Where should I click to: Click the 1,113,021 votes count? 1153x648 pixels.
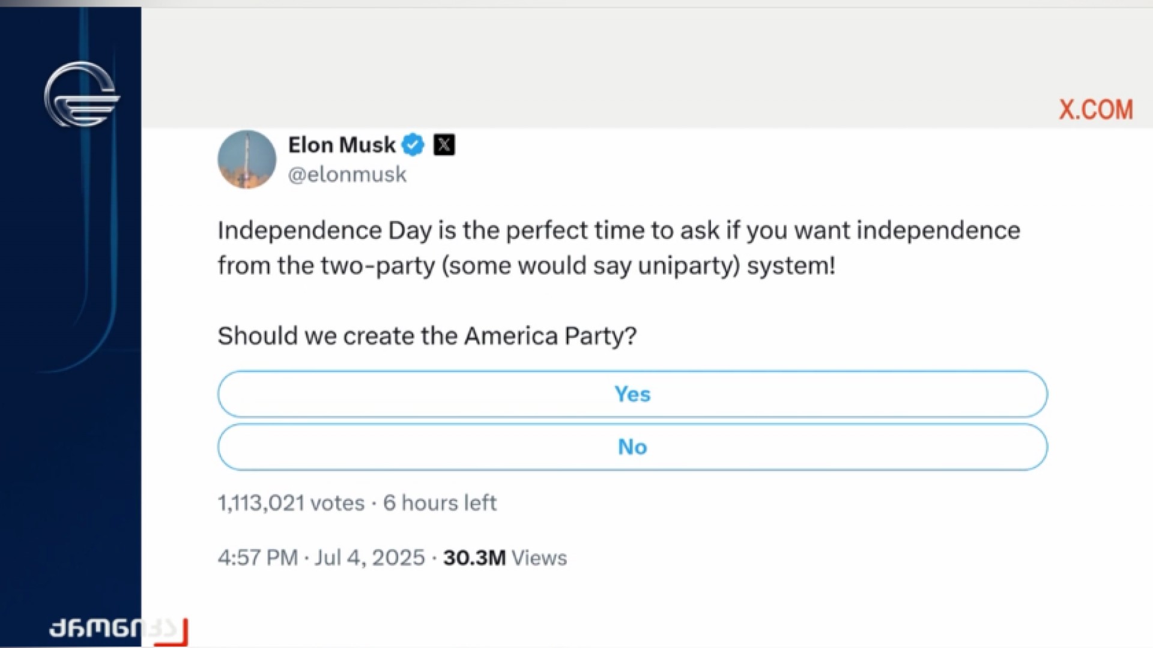[x=291, y=503]
